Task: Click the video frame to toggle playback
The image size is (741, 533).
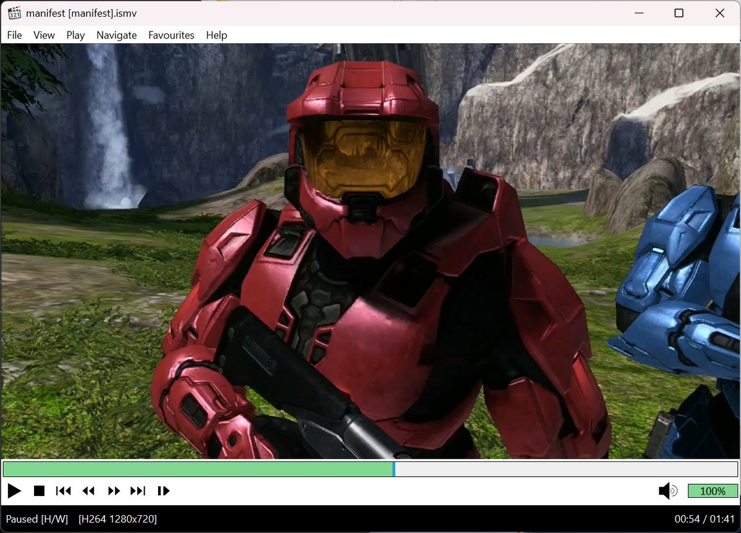Action: click(371, 251)
